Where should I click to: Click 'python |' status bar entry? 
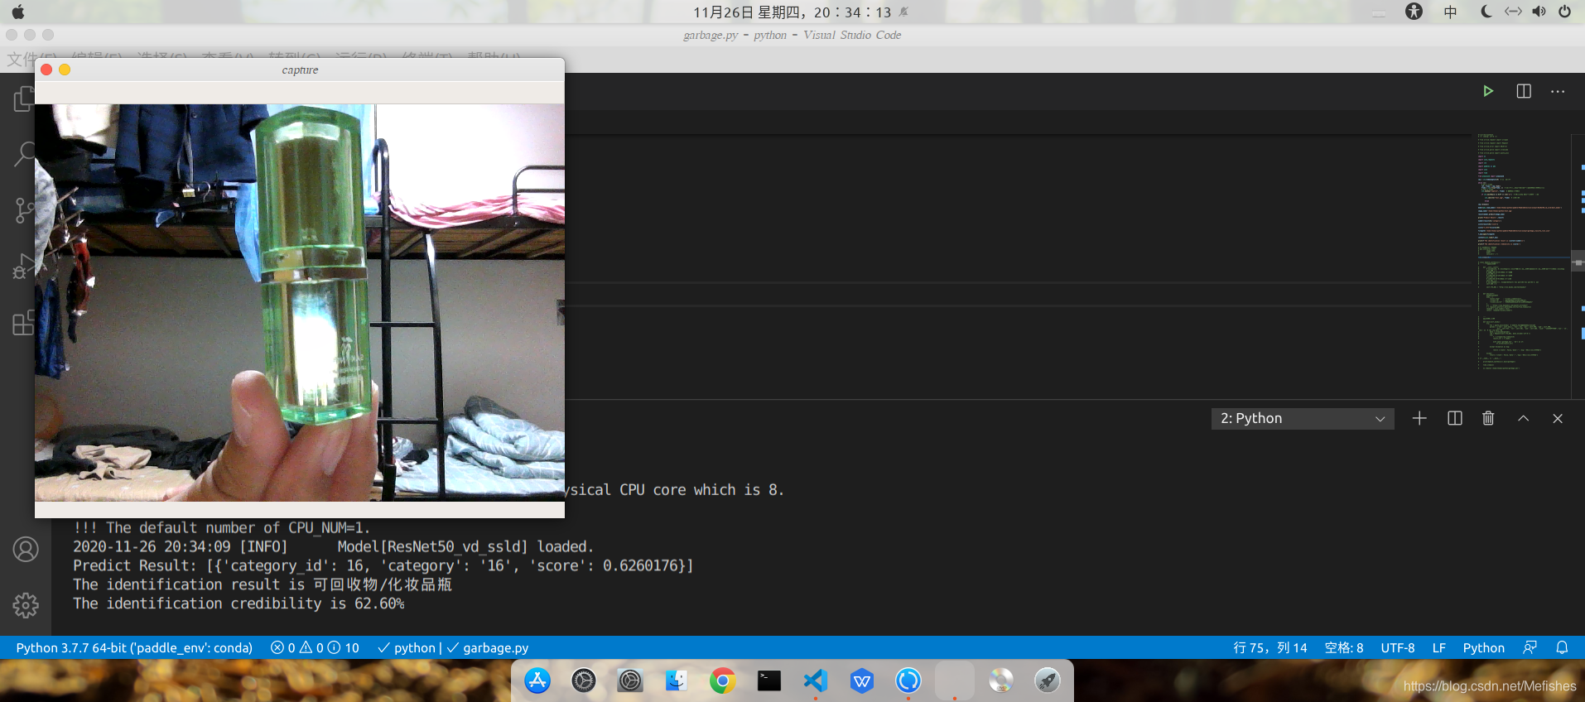coord(409,648)
